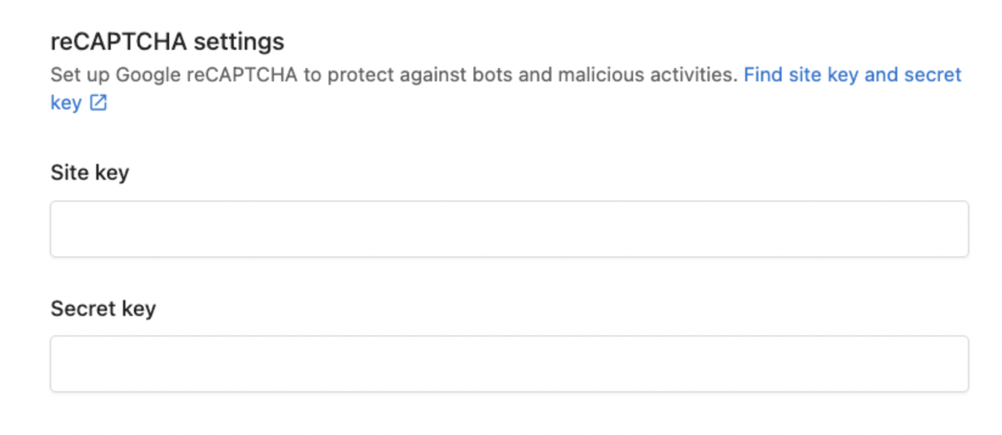Open the site key help link's arrow icon
The width and height of the screenshot is (1002, 435).
pyautogui.click(x=98, y=102)
